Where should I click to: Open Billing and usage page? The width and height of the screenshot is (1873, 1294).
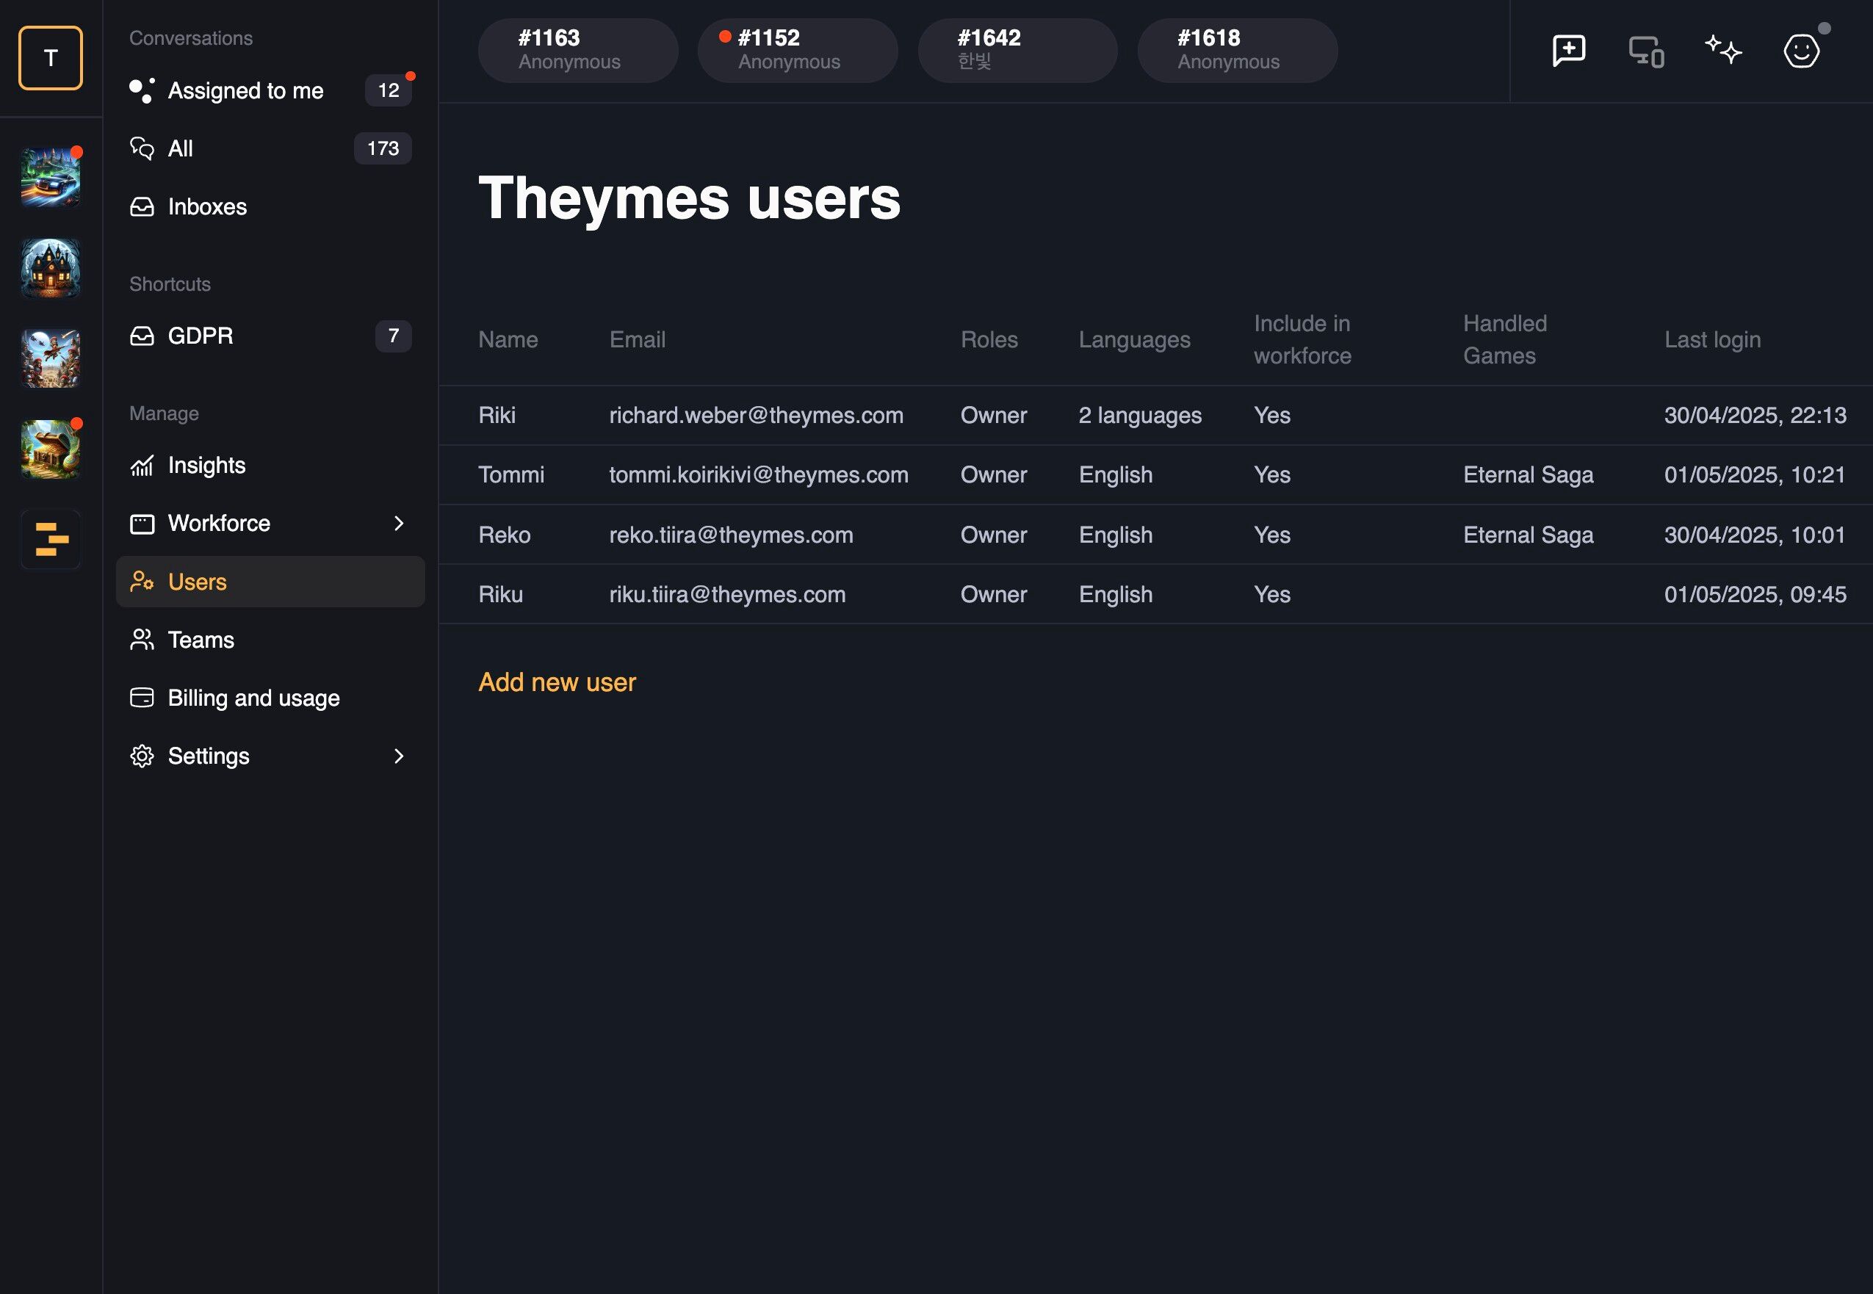point(270,698)
